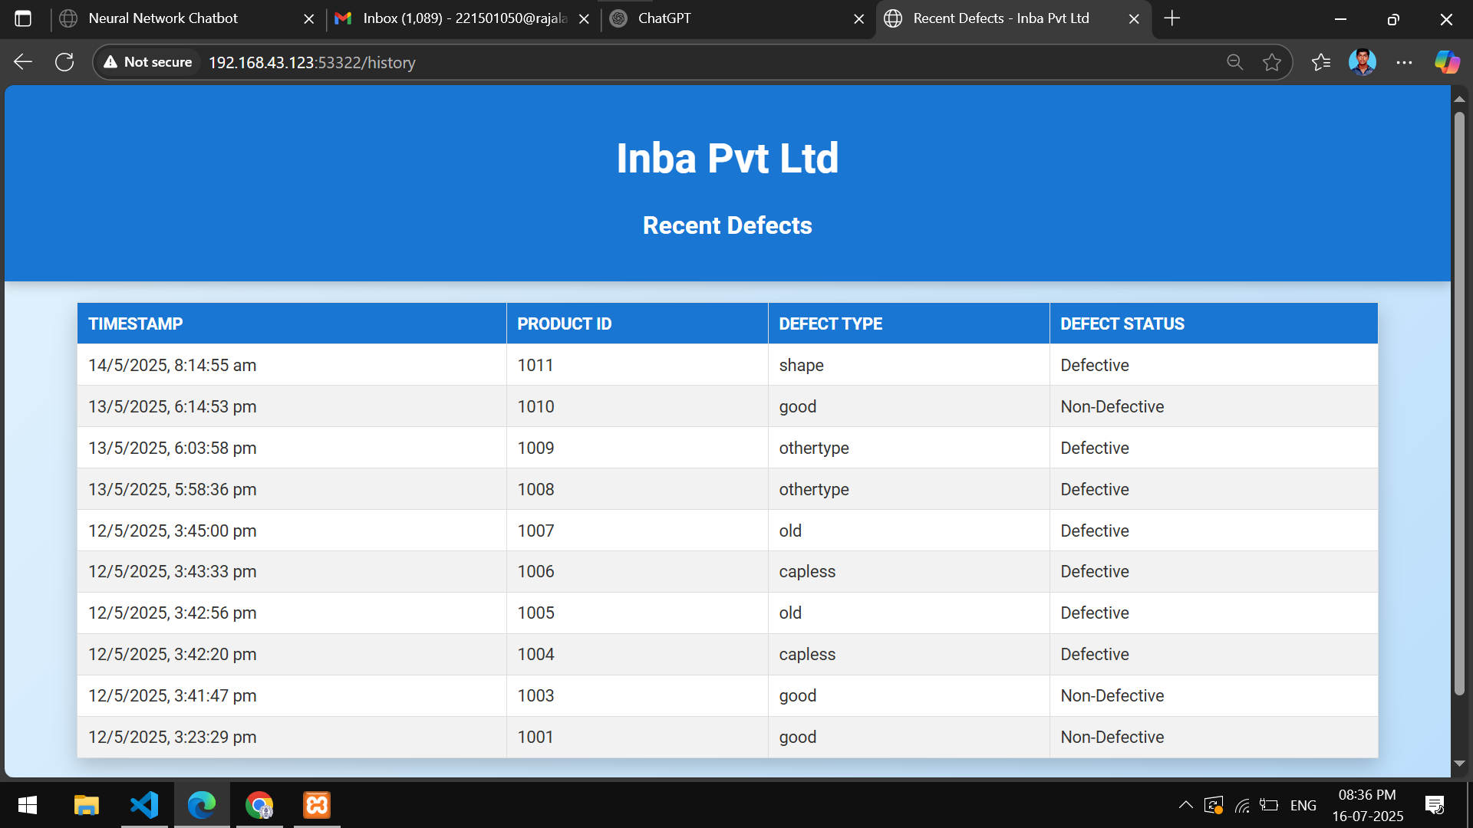The width and height of the screenshot is (1473, 828).
Task: Open Visual Studio Code from taskbar
Action: (x=144, y=805)
